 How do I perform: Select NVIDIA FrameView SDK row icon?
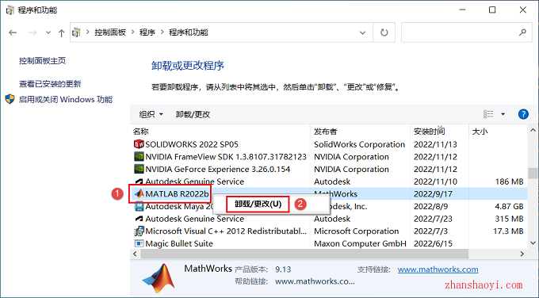139,157
